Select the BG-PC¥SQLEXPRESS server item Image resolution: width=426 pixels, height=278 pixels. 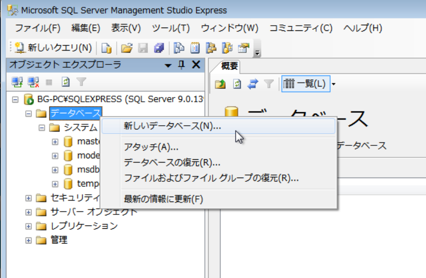120,99
